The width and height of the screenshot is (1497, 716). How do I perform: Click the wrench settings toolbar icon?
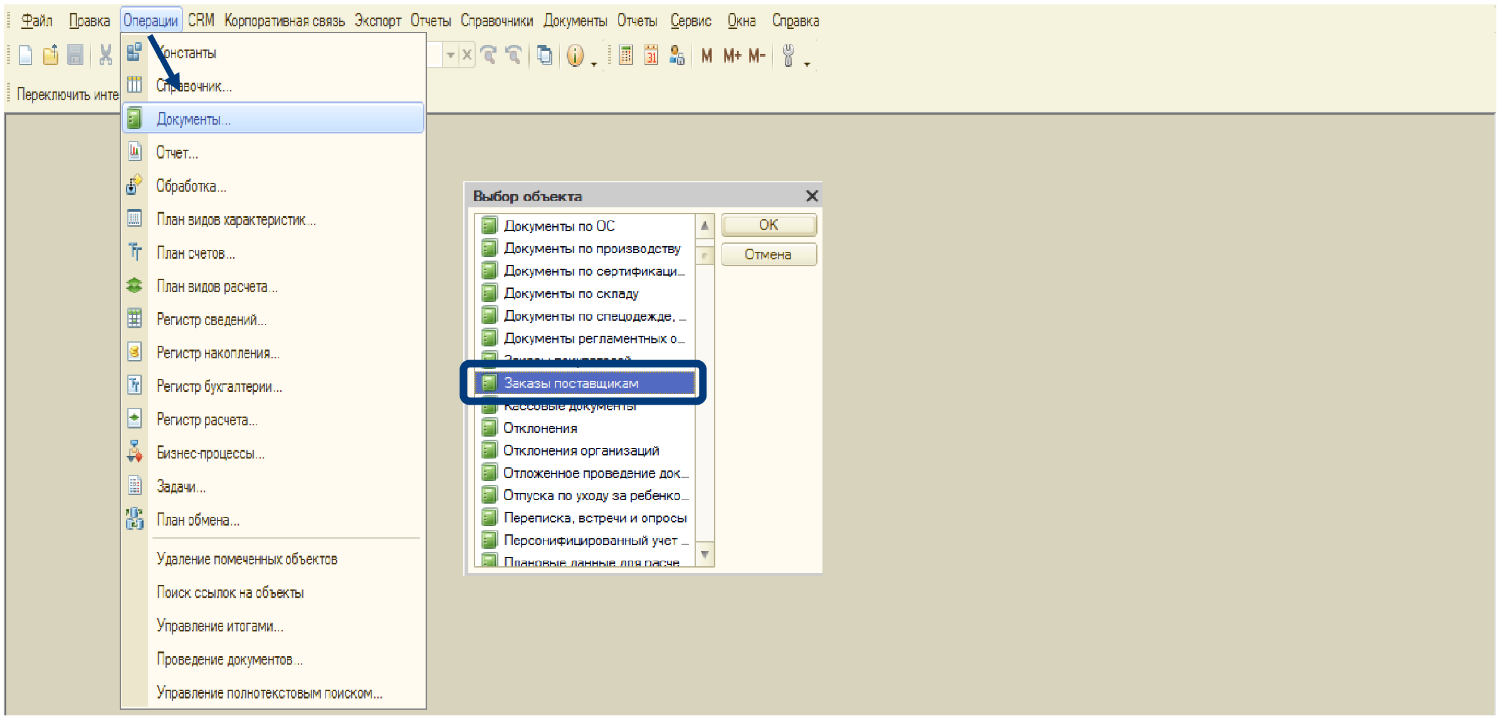pos(789,56)
